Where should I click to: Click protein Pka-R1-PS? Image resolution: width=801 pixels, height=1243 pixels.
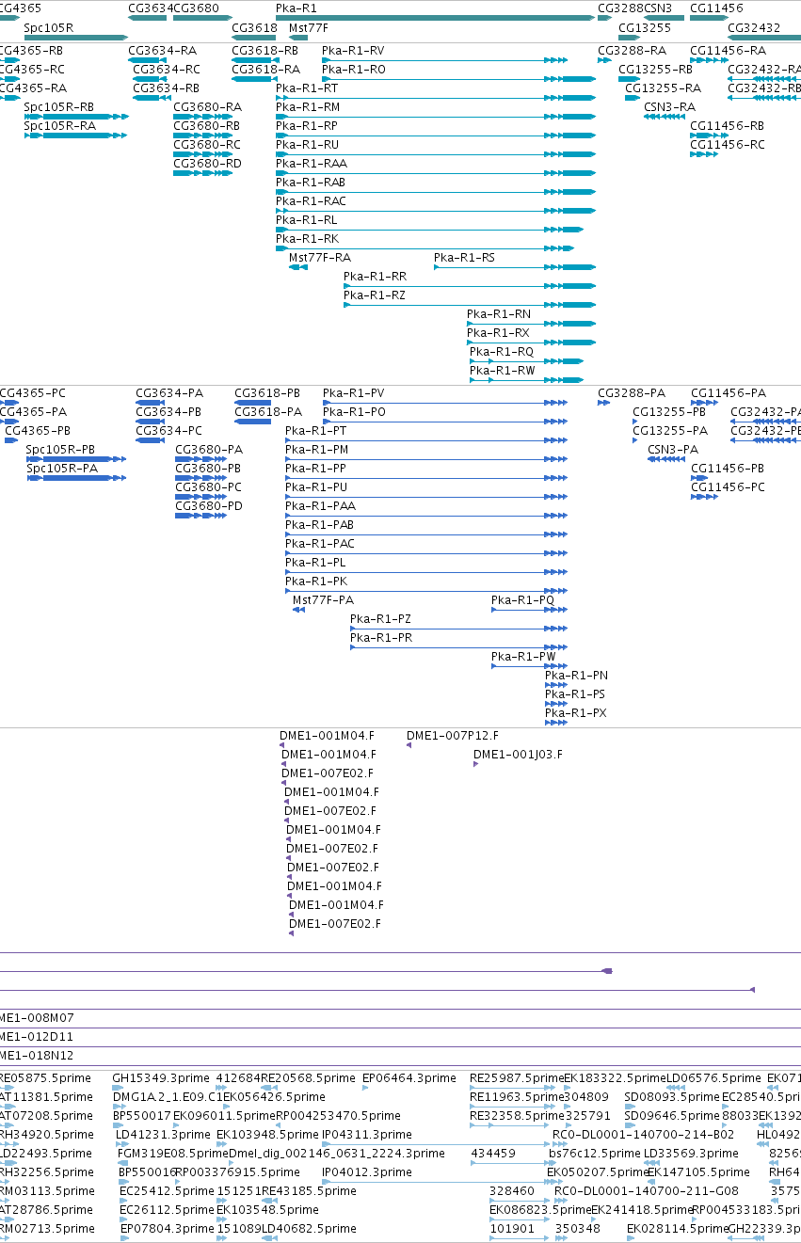pos(575,693)
